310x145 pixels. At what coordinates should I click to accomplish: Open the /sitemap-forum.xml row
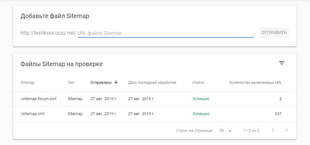pyautogui.click(x=38, y=99)
